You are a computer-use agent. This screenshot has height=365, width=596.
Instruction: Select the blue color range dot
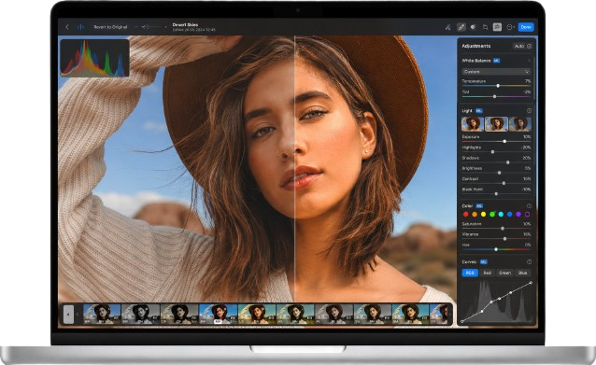click(x=510, y=214)
